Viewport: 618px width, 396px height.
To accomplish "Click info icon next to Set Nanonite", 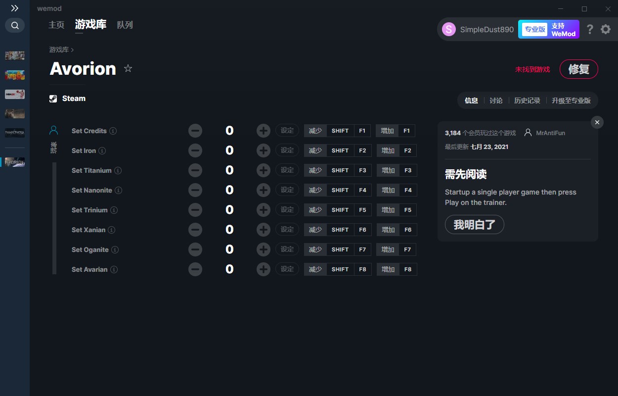I will [119, 191].
